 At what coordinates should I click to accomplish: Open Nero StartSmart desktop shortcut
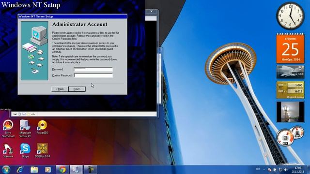8,129
